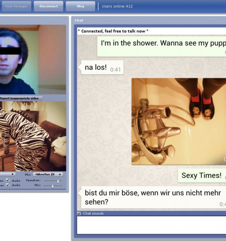The image size is (226, 241).
Task: Click the chat message input field
Action: click(x=151, y=225)
